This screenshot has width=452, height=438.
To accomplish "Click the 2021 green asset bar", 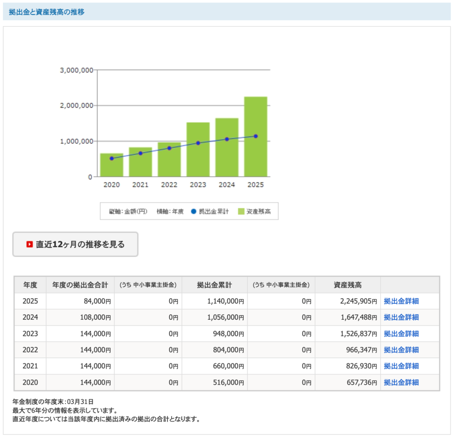I will click(x=140, y=165).
